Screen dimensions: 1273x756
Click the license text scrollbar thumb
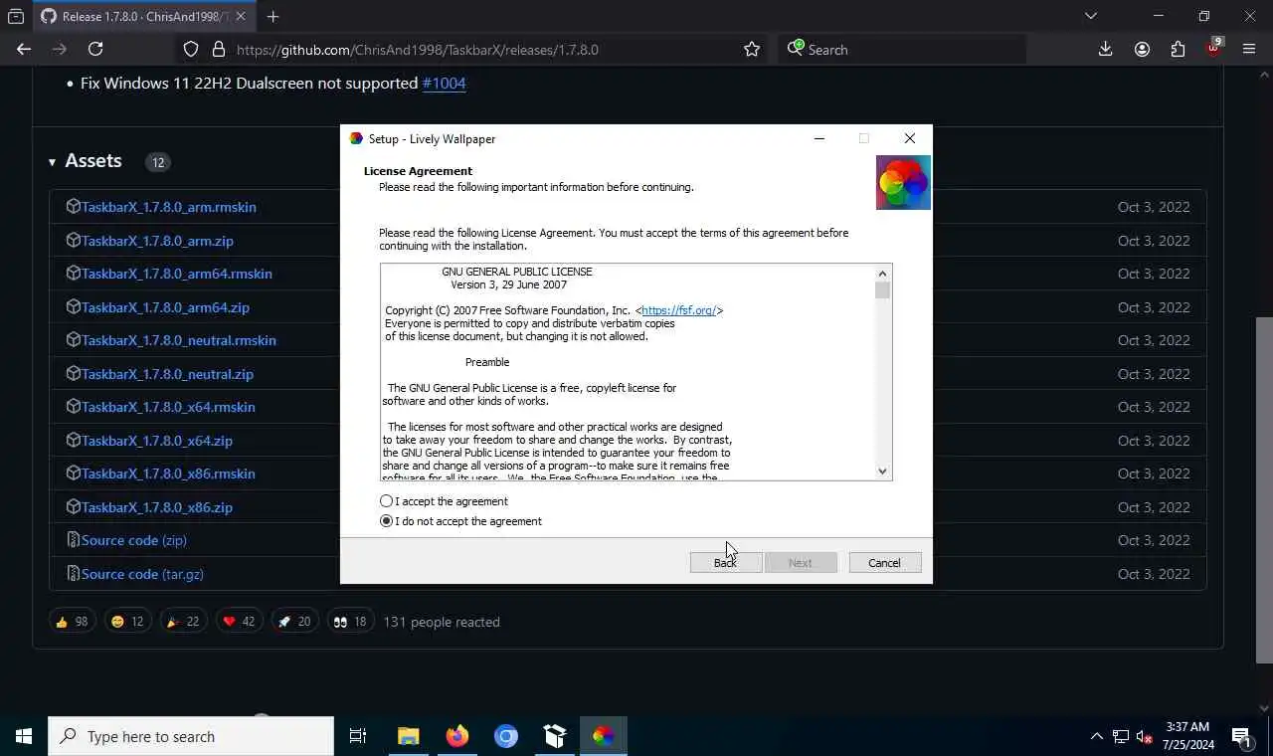[x=882, y=290]
